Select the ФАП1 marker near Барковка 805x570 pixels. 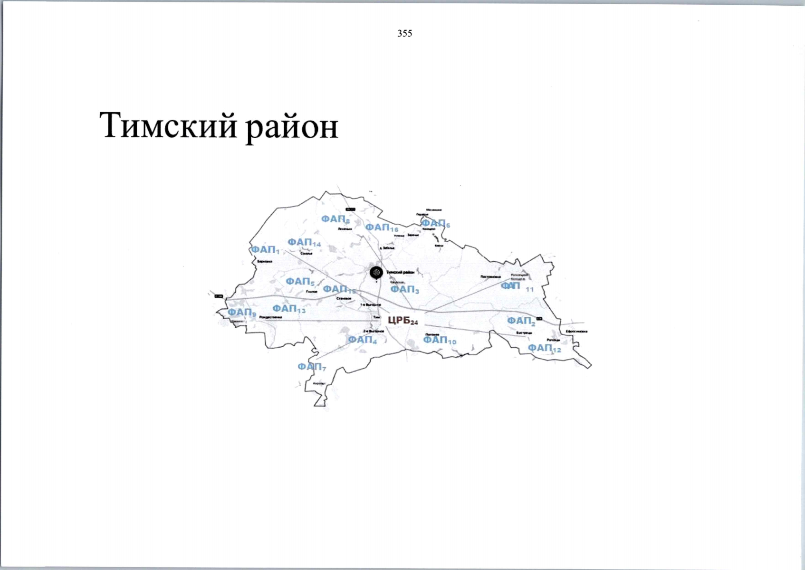[x=264, y=250]
